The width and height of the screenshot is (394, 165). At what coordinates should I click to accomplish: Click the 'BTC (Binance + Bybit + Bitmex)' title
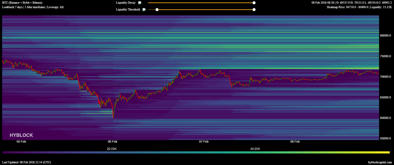pos(22,3)
